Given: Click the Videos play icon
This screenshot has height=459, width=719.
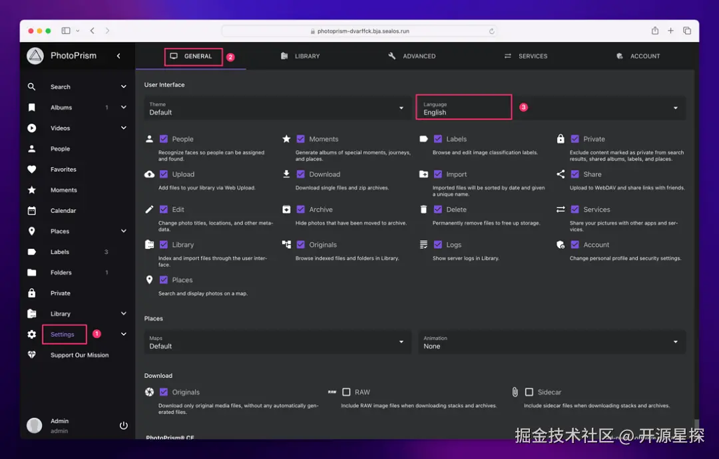Looking at the screenshot, I should [32, 128].
